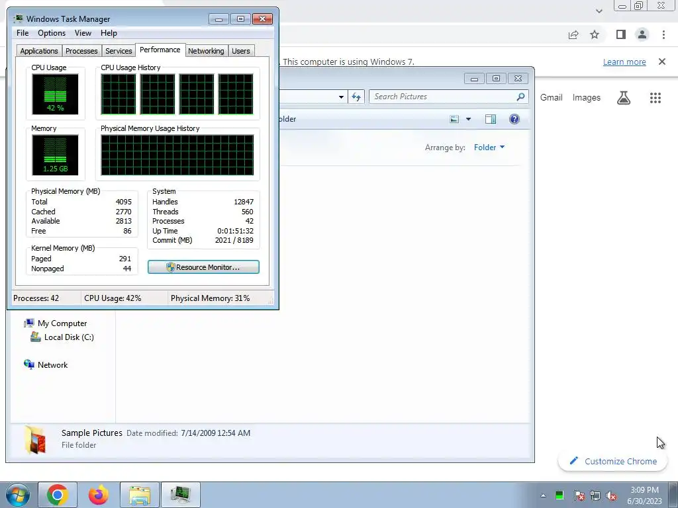Launch Firefox from the taskbar
Screen dimensions: 678x508
pyautogui.click(x=99, y=495)
